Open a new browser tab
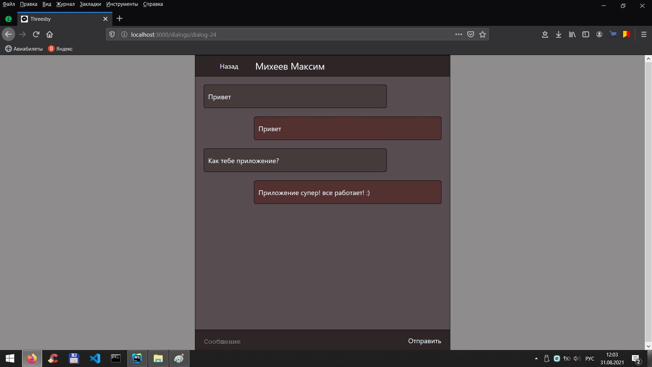 click(120, 19)
